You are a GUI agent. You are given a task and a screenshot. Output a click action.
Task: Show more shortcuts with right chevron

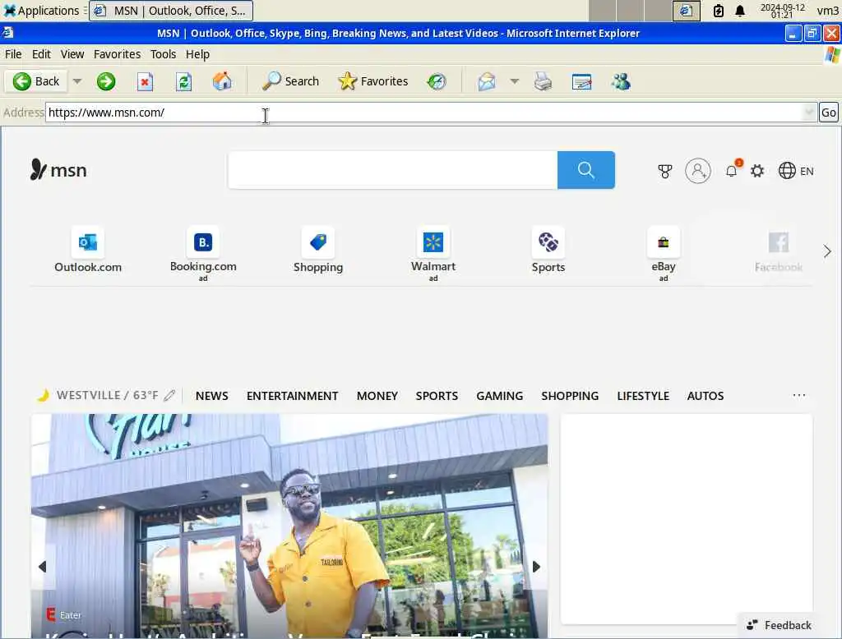point(827,251)
